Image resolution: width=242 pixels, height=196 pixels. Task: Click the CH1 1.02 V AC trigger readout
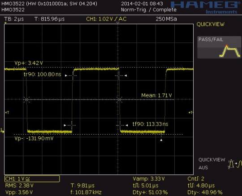(106, 19)
